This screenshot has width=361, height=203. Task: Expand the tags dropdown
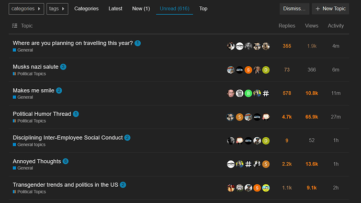point(58,9)
